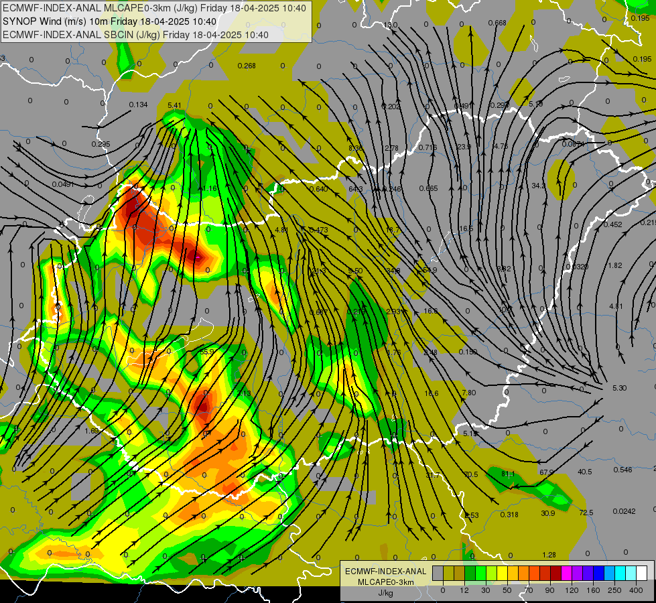This screenshot has height=603, width=656.
Task: Click the cyan legend swatch
Action: [620, 574]
